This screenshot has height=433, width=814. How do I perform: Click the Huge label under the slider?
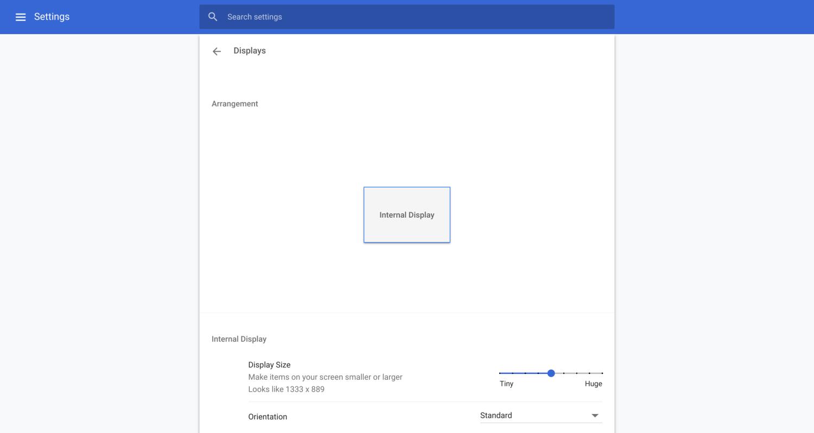593,384
